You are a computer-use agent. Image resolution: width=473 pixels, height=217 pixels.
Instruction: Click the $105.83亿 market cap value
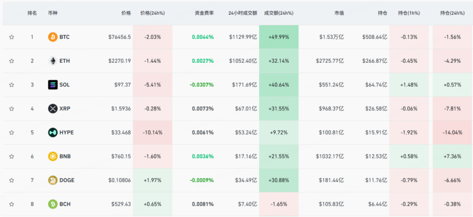coord(331,204)
